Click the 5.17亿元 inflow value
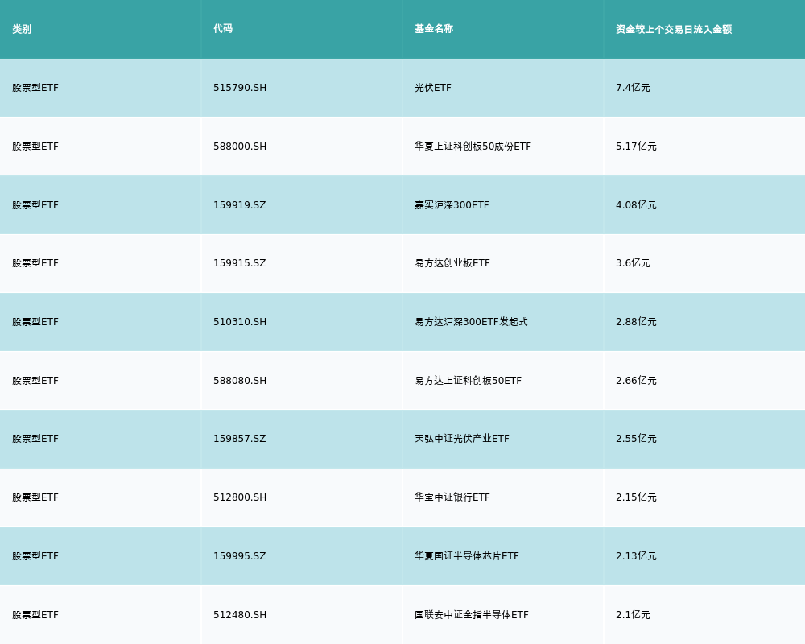This screenshot has width=805, height=644. [636, 147]
